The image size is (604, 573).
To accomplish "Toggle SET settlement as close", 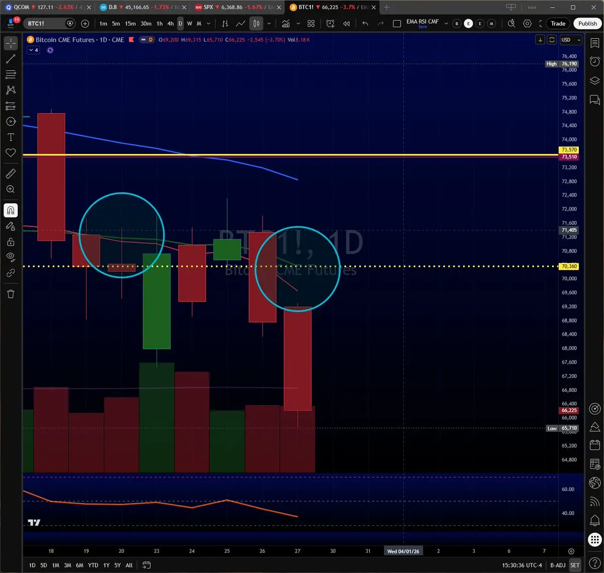I will tap(575, 565).
